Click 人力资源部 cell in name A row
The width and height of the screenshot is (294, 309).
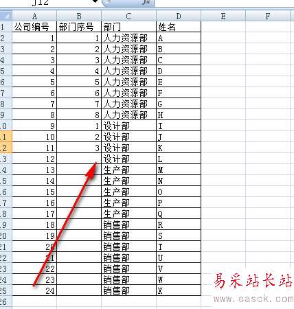(x=128, y=38)
